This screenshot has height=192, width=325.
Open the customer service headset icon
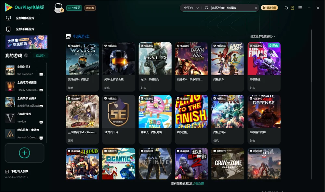[x=286, y=8]
